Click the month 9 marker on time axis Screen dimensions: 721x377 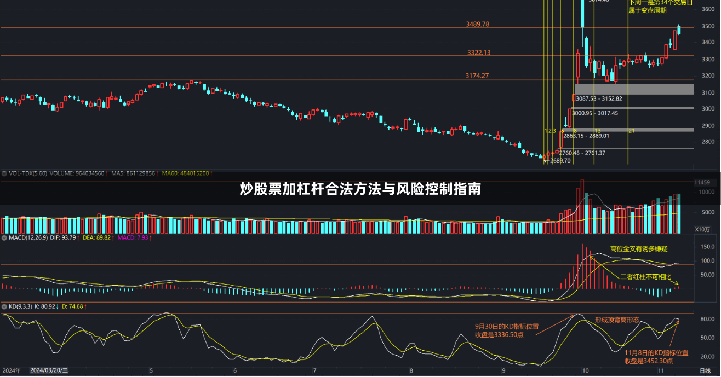pos(503,370)
